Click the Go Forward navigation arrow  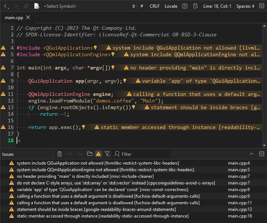pyautogui.click(x=17, y=6)
